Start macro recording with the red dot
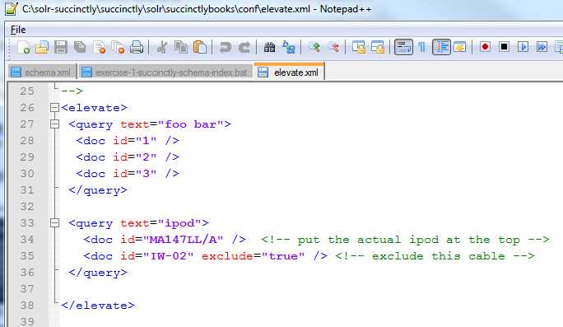 pyautogui.click(x=485, y=47)
